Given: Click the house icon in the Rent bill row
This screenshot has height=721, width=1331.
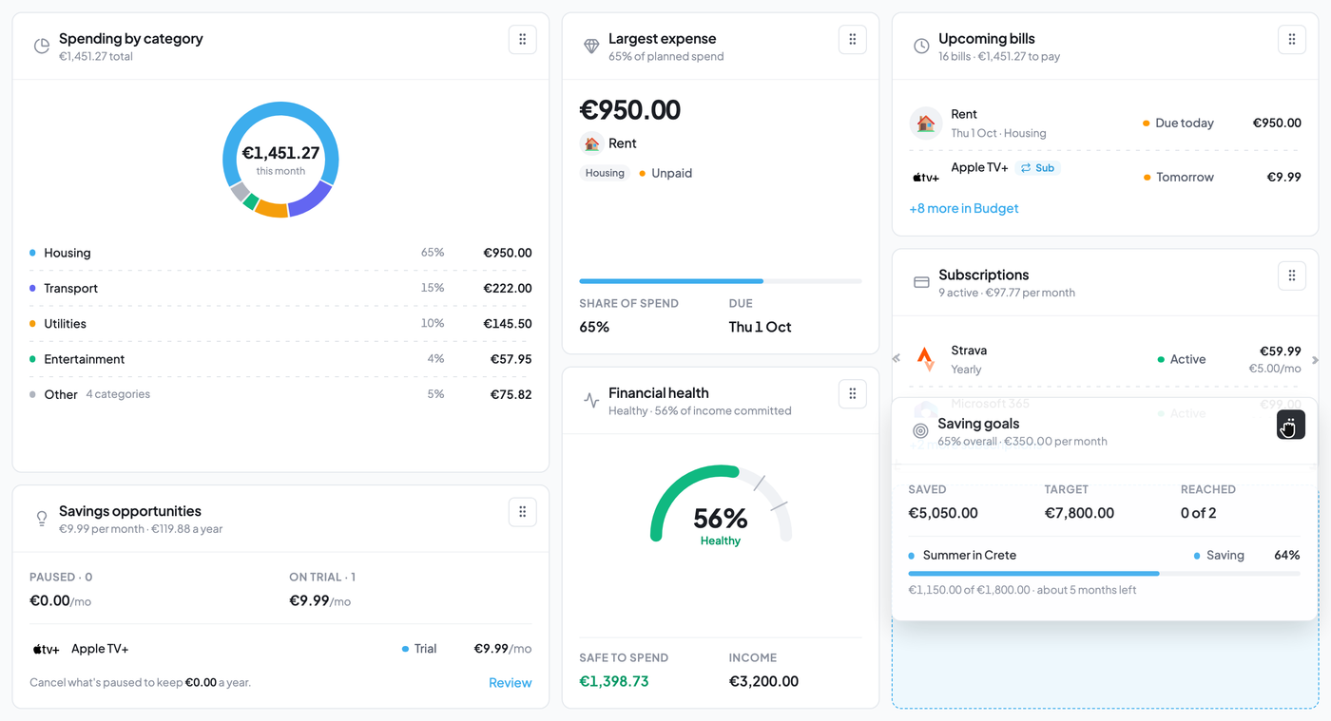Looking at the screenshot, I should (925, 123).
